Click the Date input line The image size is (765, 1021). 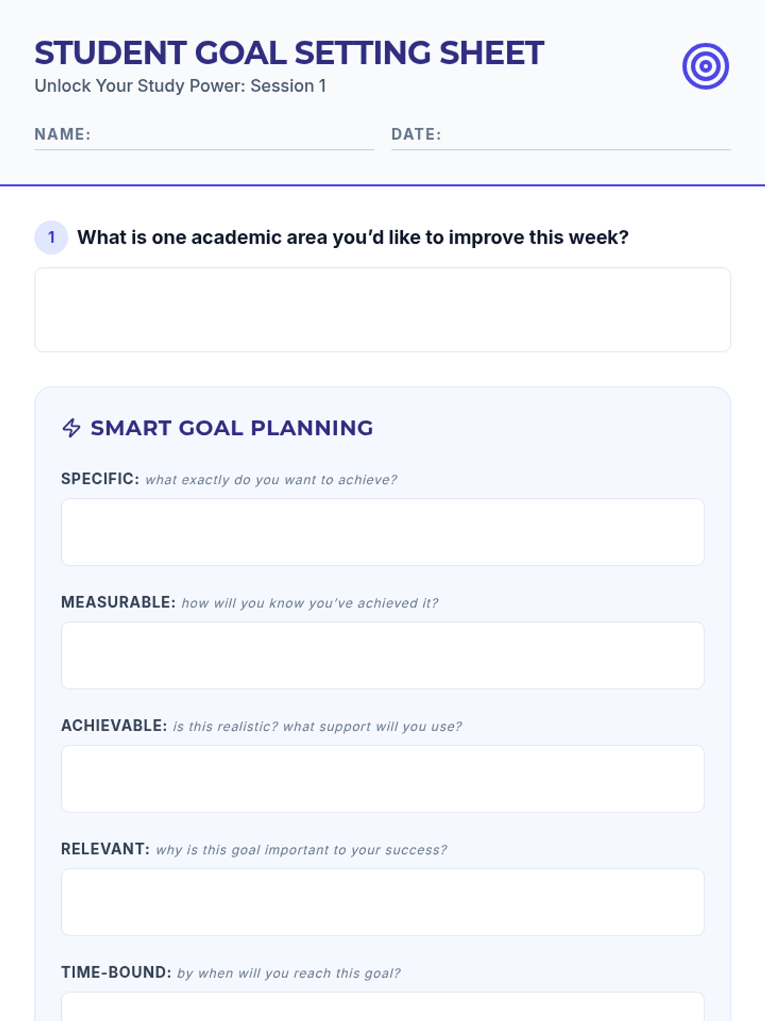585,135
